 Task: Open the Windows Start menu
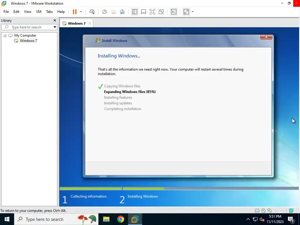point(7,219)
